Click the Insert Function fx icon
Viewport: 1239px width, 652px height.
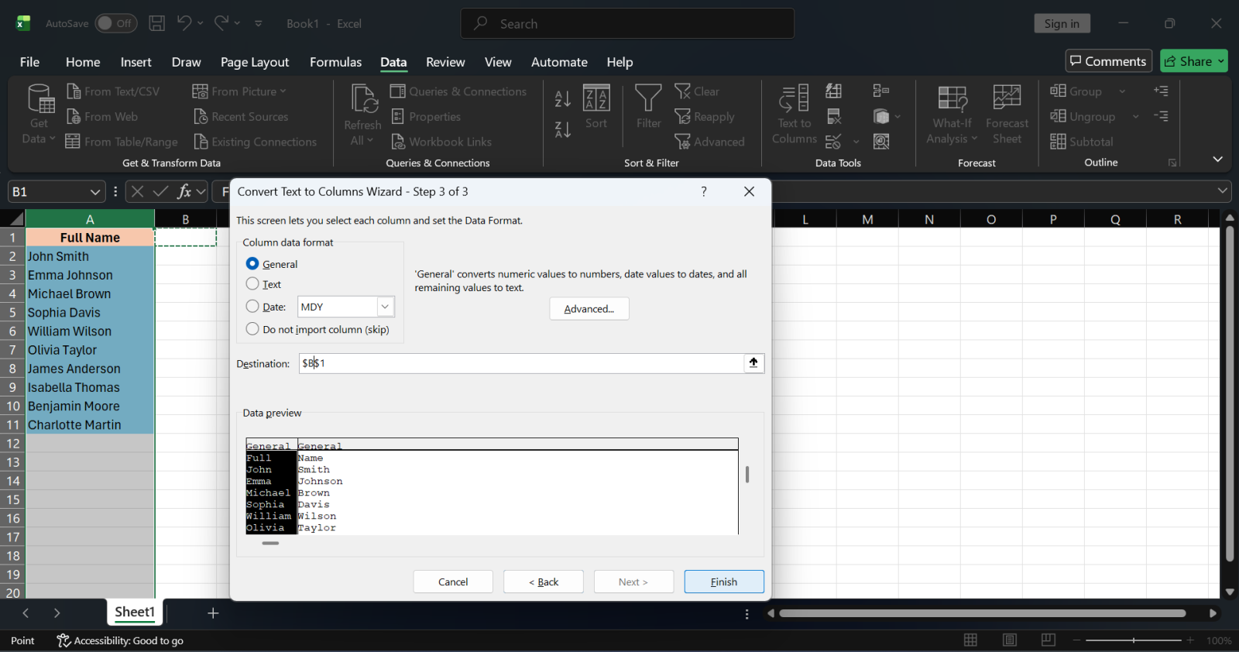(x=184, y=191)
